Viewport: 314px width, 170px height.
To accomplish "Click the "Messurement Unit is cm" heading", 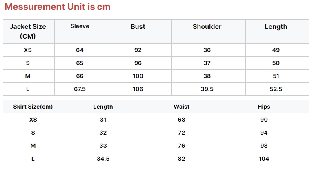I will (x=57, y=7).
